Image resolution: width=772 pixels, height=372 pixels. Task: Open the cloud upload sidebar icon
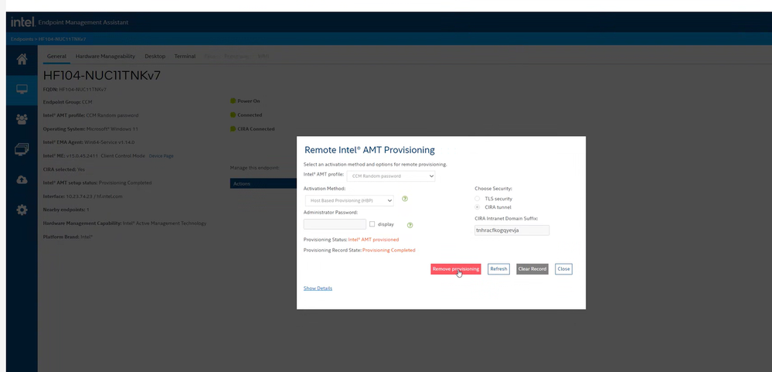pyautogui.click(x=22, y=179)
